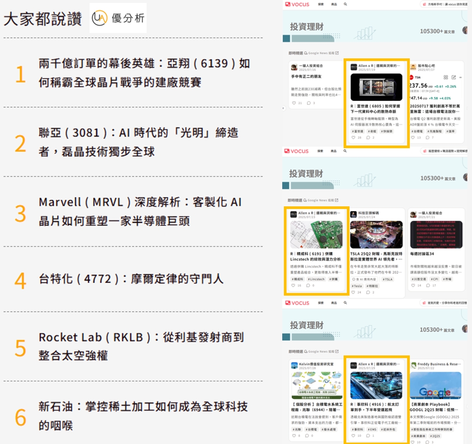Screen dimensions: 472x444
Task: Open the Marvell (MRVL) 深度解析 article
Action: 140,211
